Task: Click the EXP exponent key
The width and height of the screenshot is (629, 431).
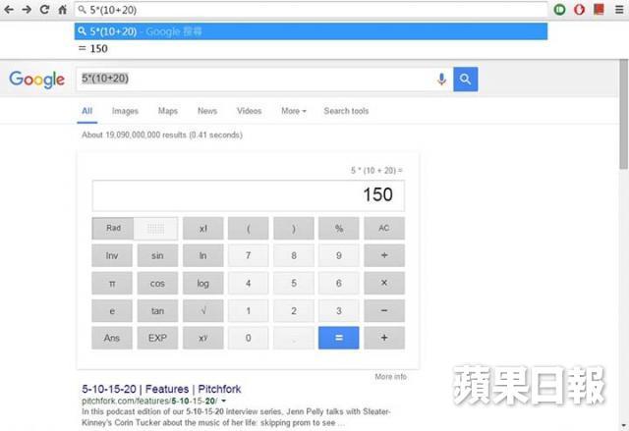Action: click(x=157, y=338)
